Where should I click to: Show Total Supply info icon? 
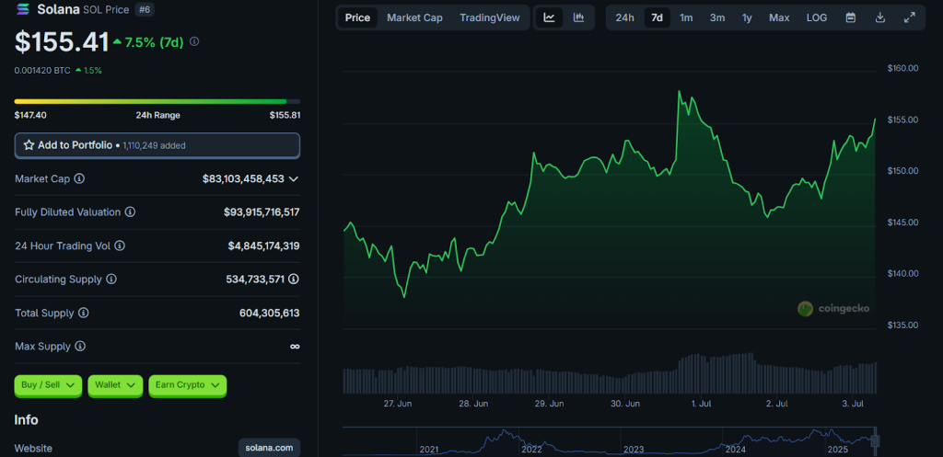click(x=84, y=313)
